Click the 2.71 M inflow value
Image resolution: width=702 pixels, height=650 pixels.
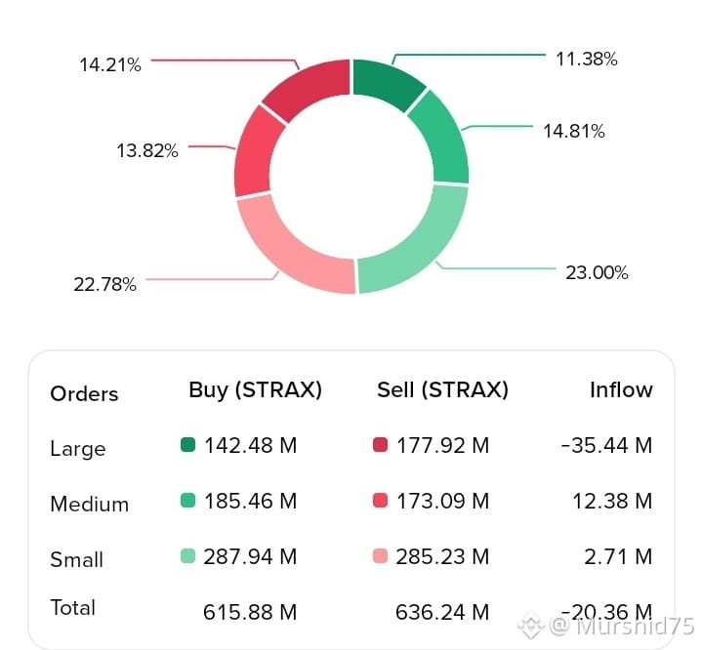coord(618,557)
